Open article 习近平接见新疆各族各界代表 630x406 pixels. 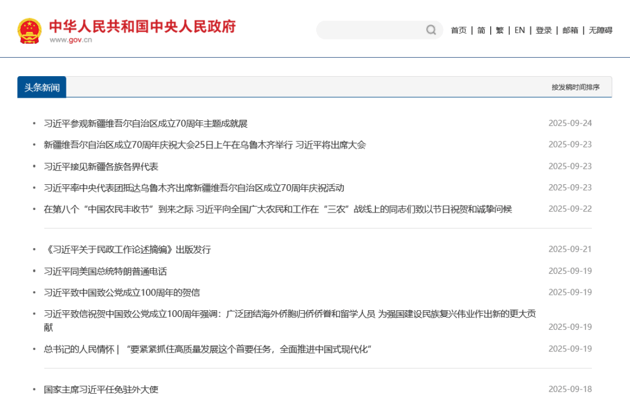101,166
